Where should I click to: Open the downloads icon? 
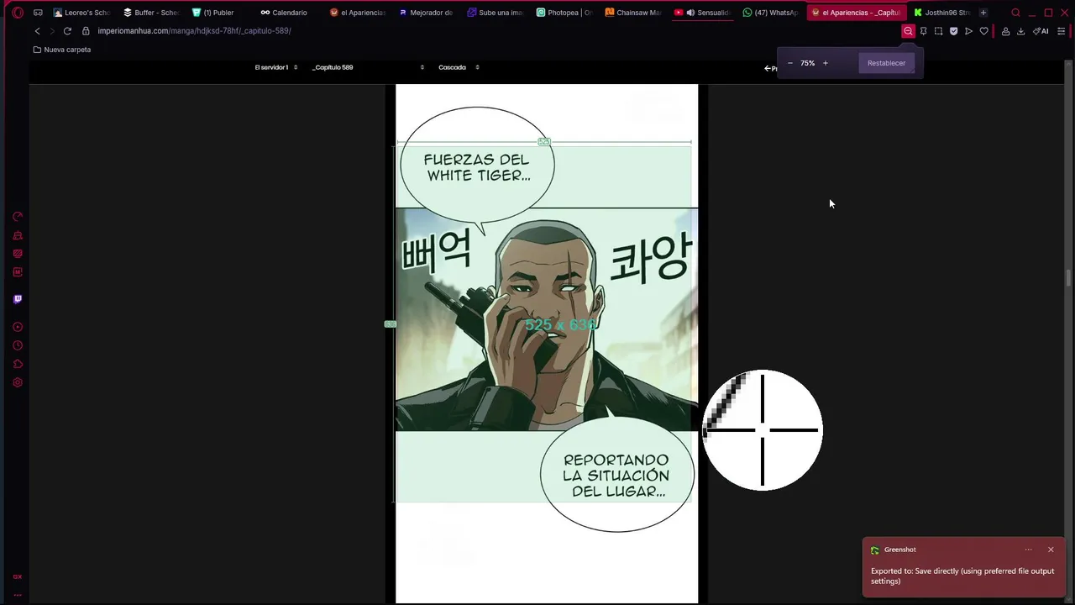[x=1020, y=31]
